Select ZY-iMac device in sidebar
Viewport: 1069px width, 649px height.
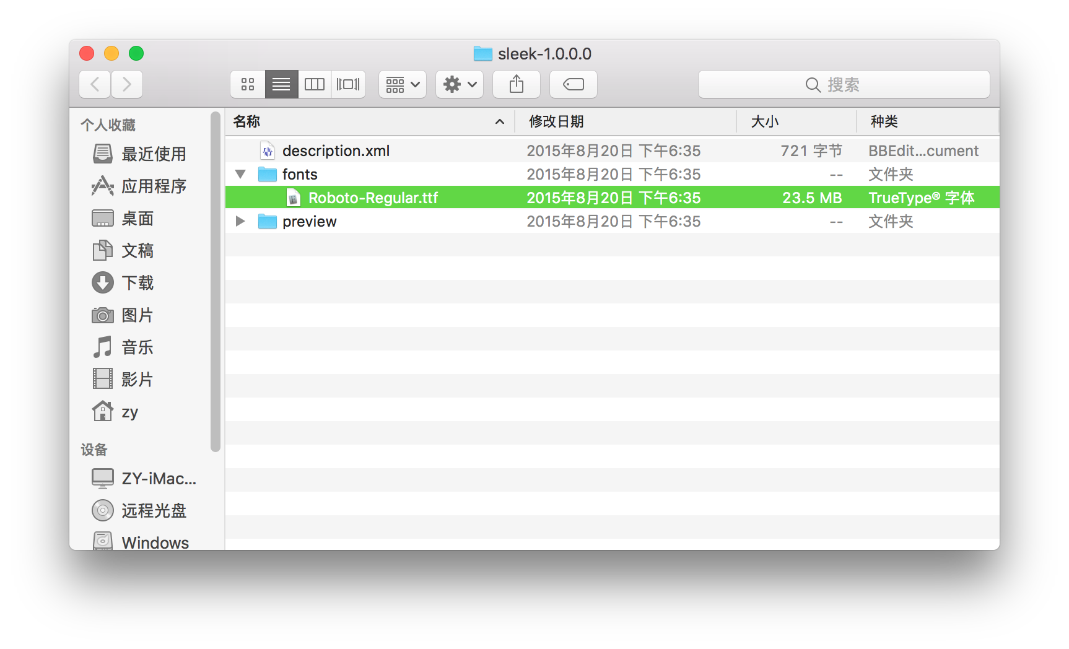144,478
